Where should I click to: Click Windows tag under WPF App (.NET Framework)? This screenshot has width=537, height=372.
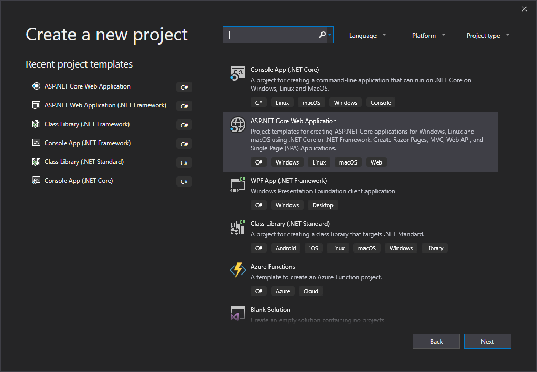(x=287, y=205)
